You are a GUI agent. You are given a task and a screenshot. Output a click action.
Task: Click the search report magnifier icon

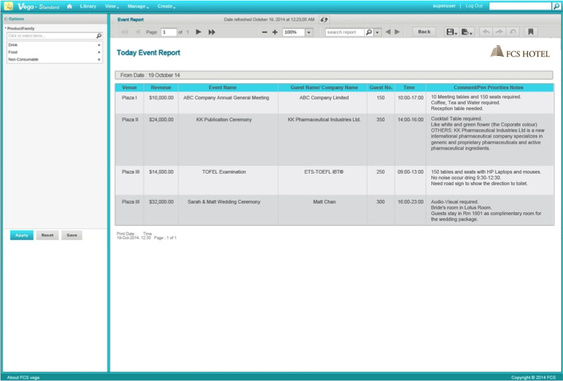coord(369,32)
